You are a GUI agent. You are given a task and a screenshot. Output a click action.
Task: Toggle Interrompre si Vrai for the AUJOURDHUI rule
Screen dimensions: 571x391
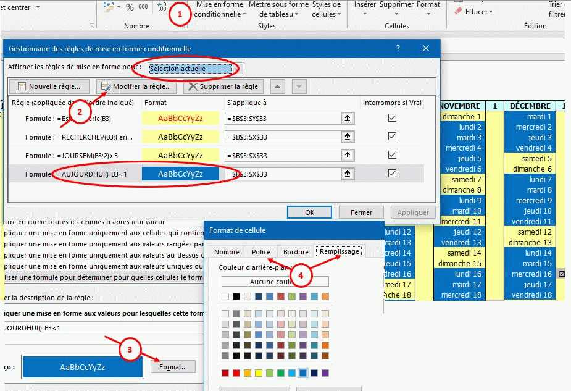point(391,174)
